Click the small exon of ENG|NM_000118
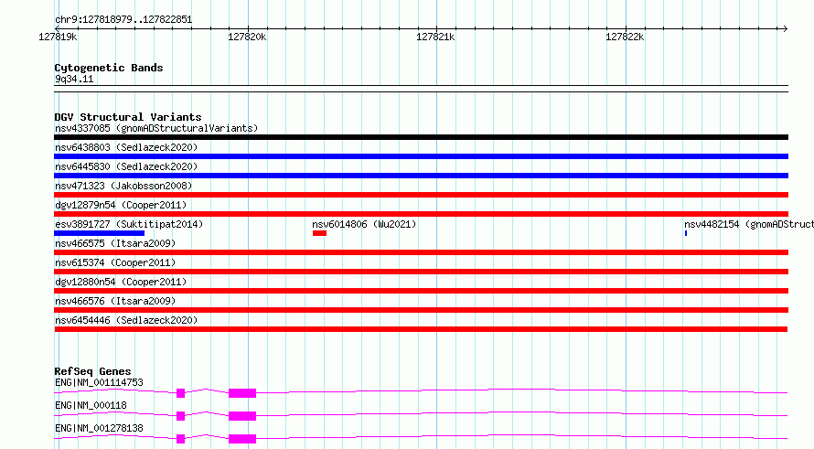 (x=181, y=416)
